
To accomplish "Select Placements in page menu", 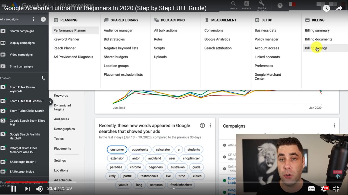I will 62,149.
